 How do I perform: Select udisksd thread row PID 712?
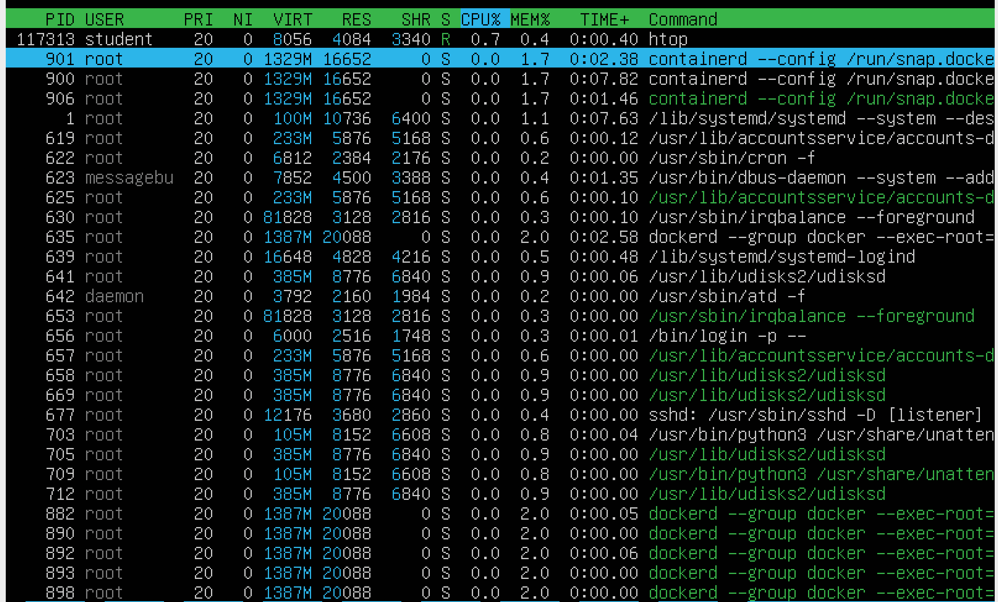[500, 494]
